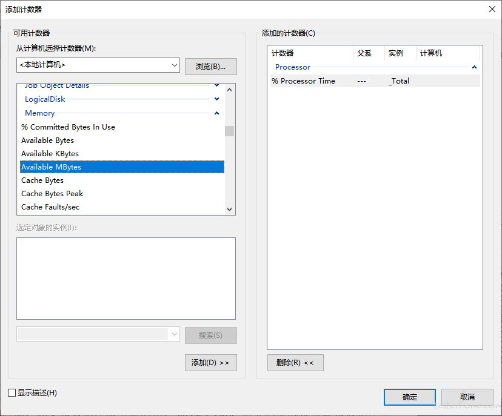502x416 pixels.
Task: Click the 实例 column header
Action: (x=400, y=53)
